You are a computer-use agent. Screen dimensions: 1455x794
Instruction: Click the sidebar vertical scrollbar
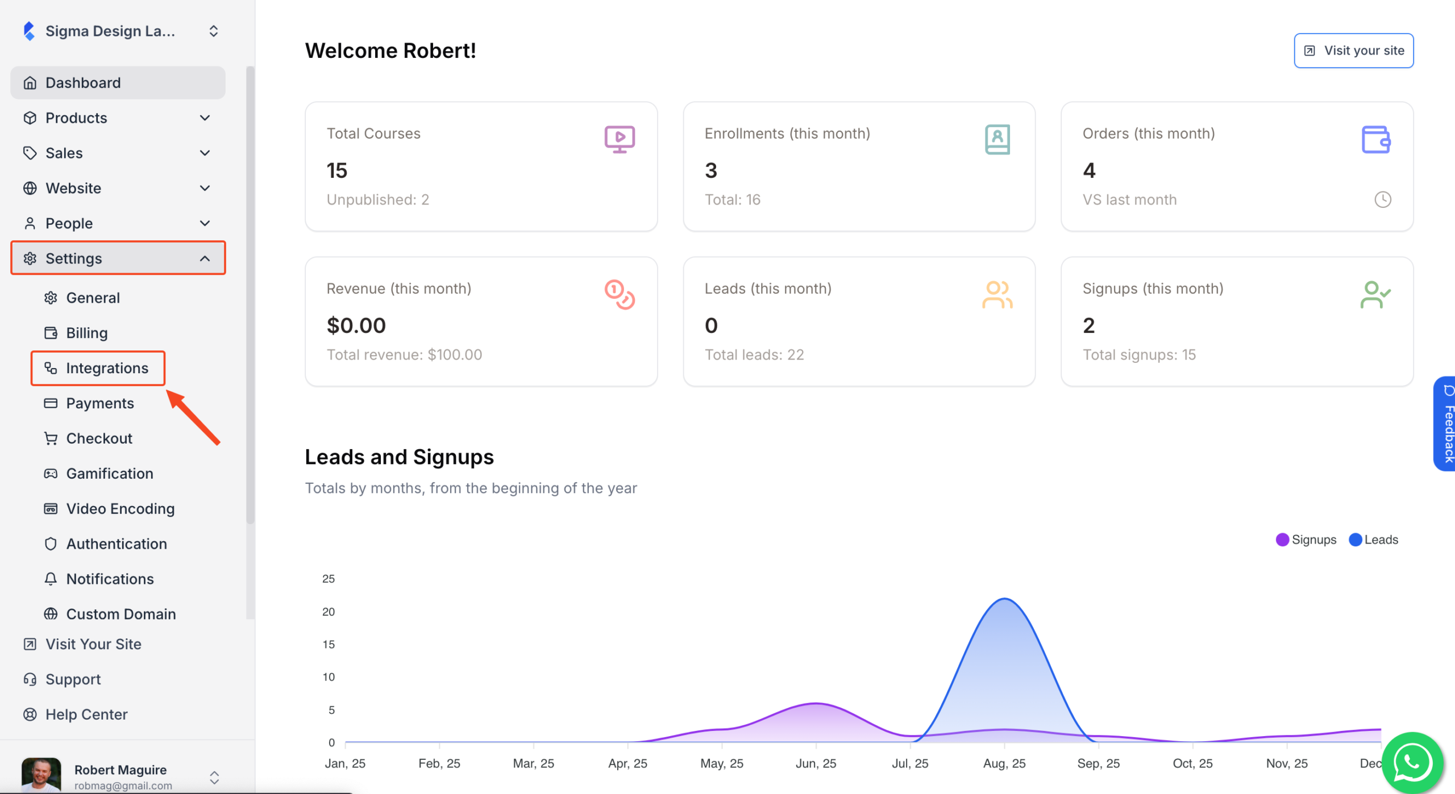pyautogui.click(x=250, y=295)
